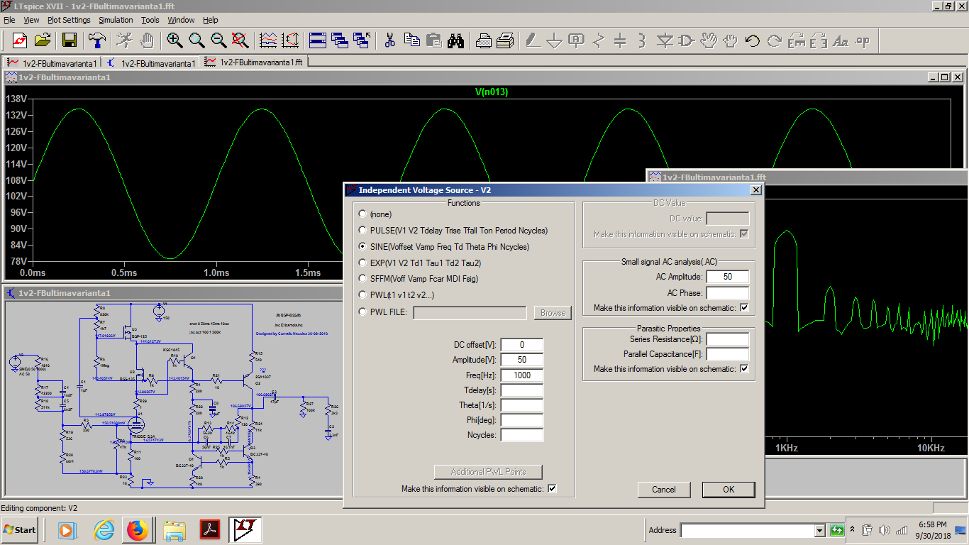Click the Text Aa tool icon
Viewport: 969px width, 545px height.
[x=841, y=40]
